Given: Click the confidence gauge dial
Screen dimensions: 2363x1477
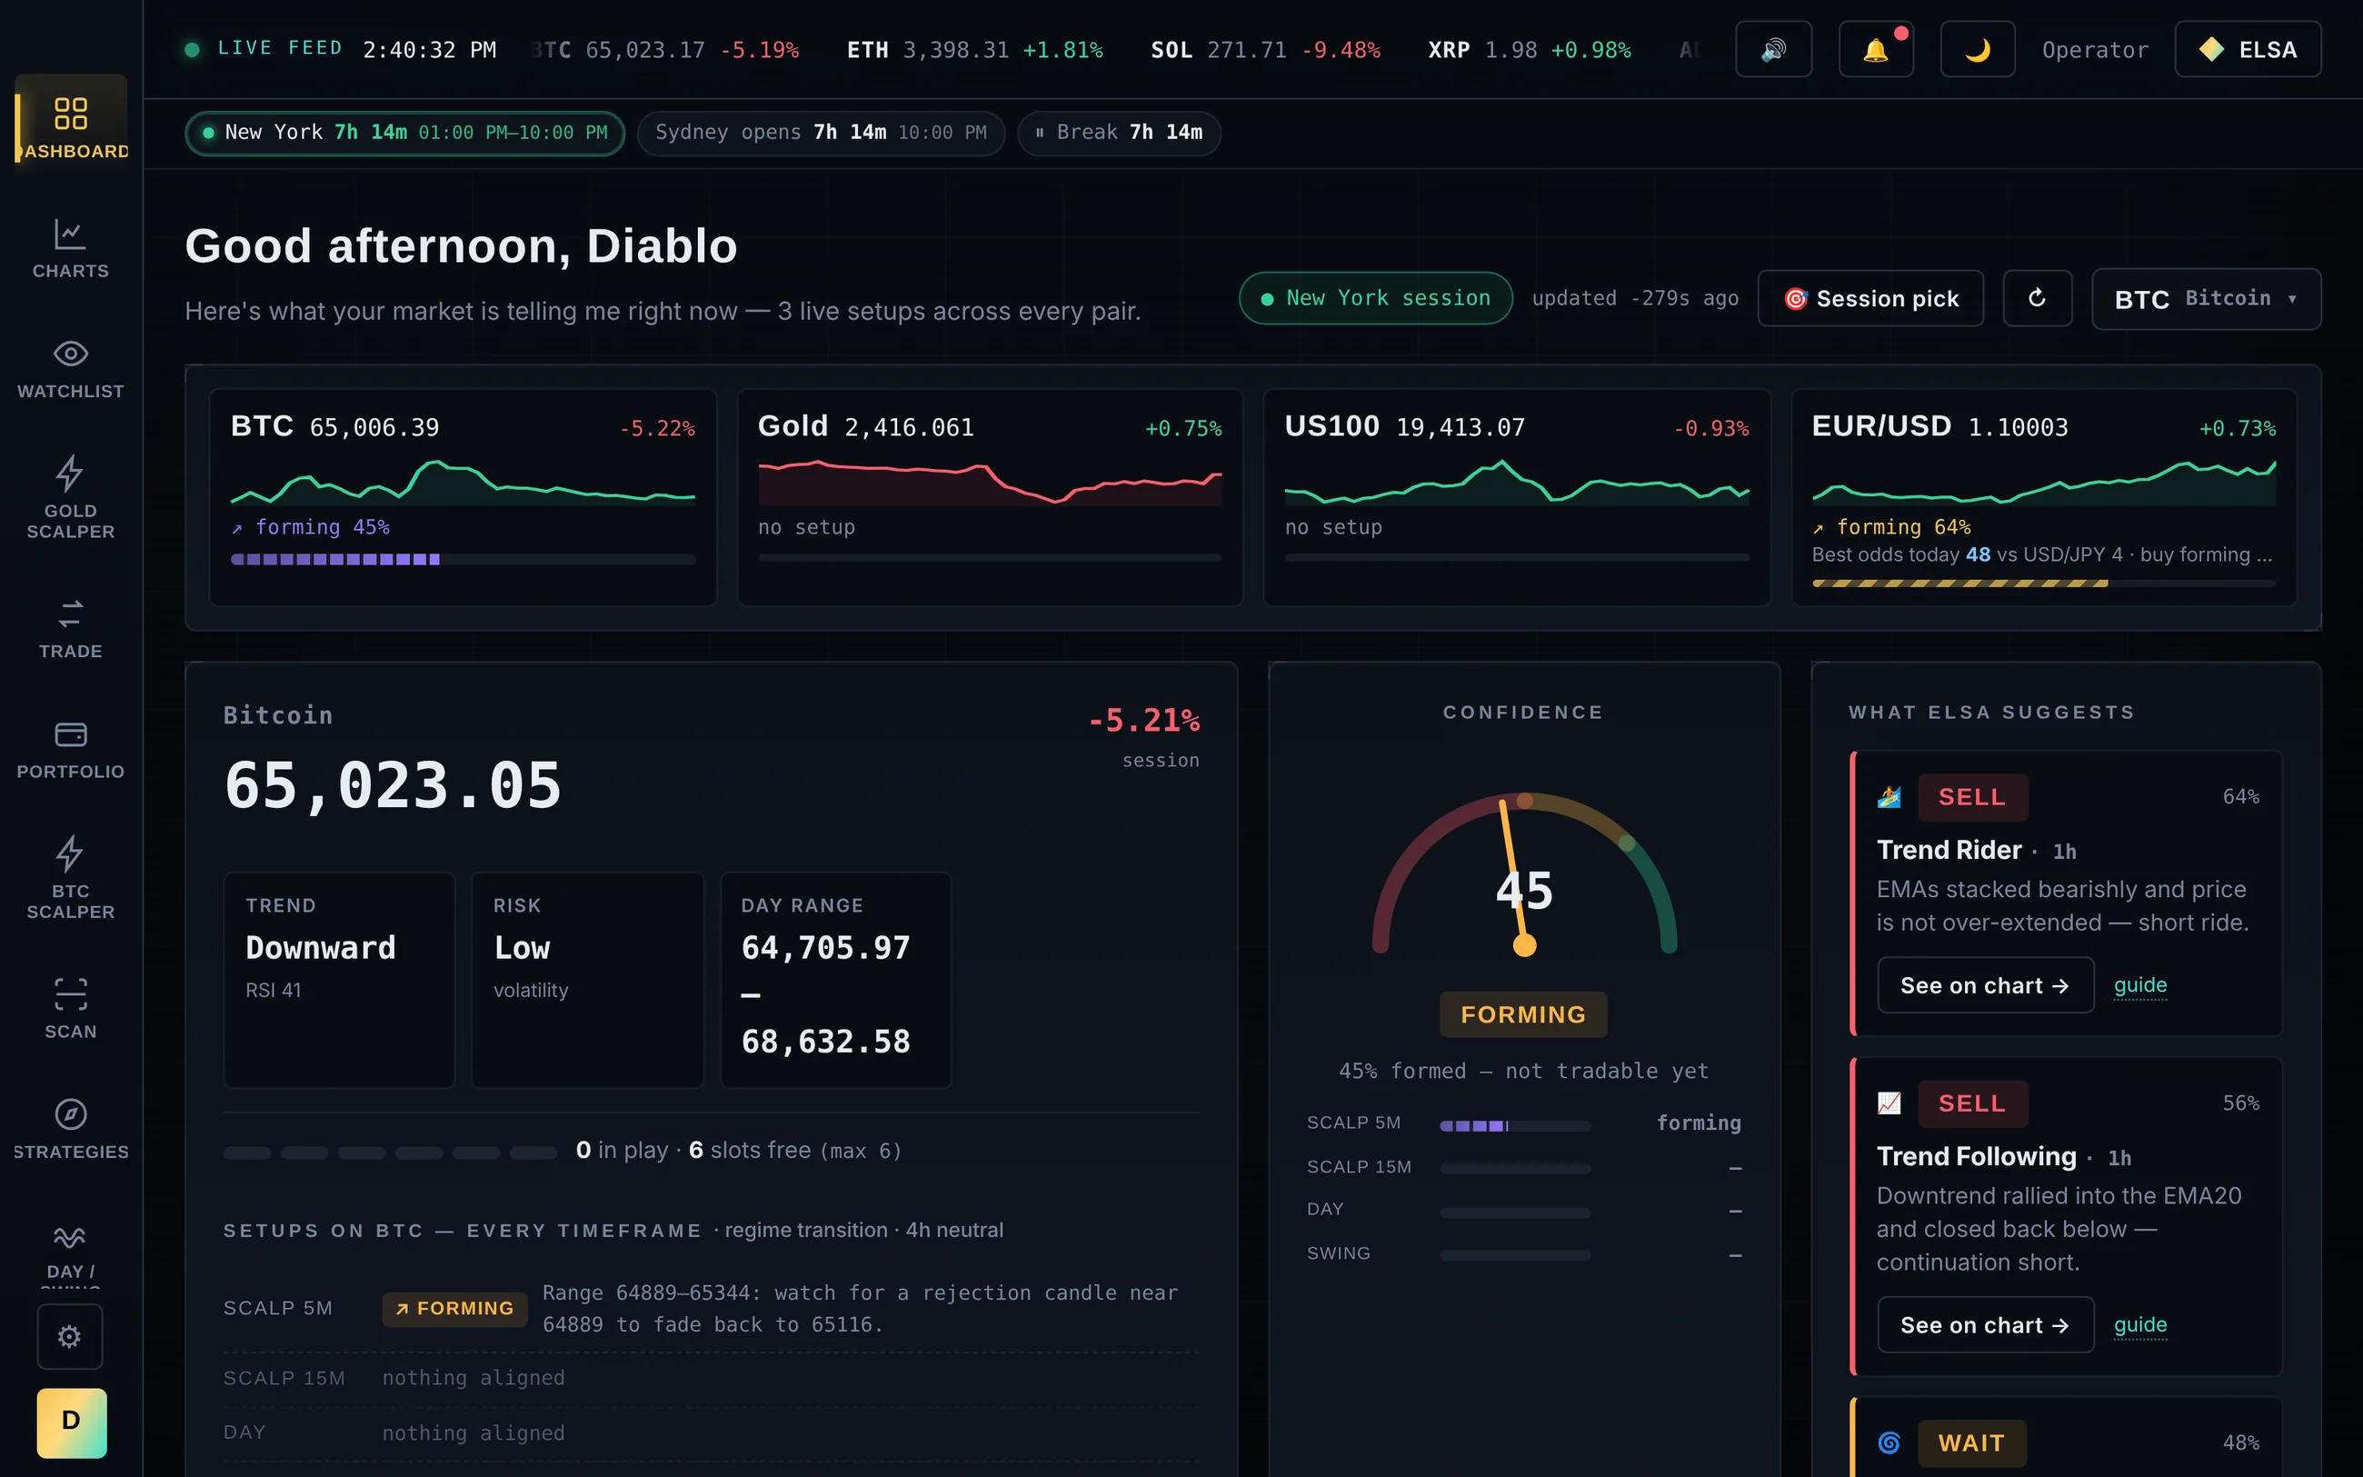Looking at the screenshot, I should [1524, 874].
